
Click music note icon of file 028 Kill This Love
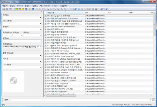coord(45,89)
